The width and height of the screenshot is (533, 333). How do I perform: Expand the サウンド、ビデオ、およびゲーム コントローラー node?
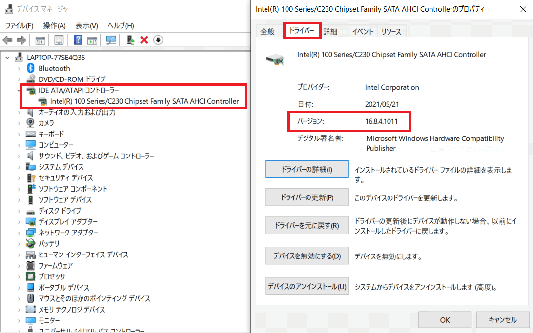19,156
